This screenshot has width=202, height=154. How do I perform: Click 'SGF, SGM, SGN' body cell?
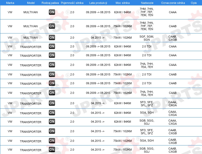[x=147, y=38]
